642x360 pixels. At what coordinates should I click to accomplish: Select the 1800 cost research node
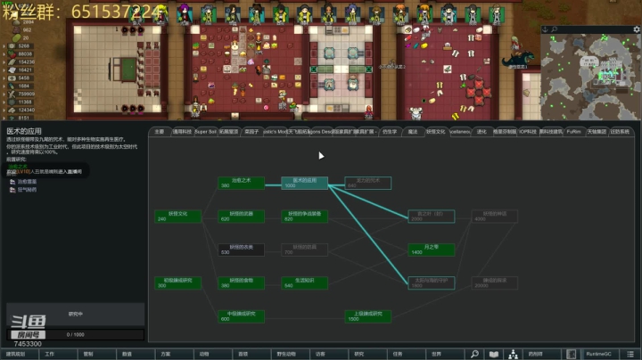coord(432,283)
